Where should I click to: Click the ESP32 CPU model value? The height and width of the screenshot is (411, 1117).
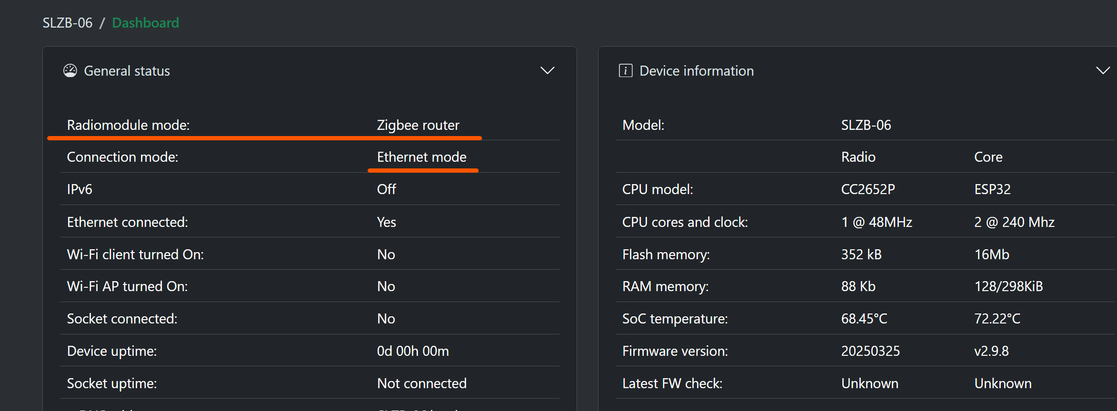click(992, 189)
